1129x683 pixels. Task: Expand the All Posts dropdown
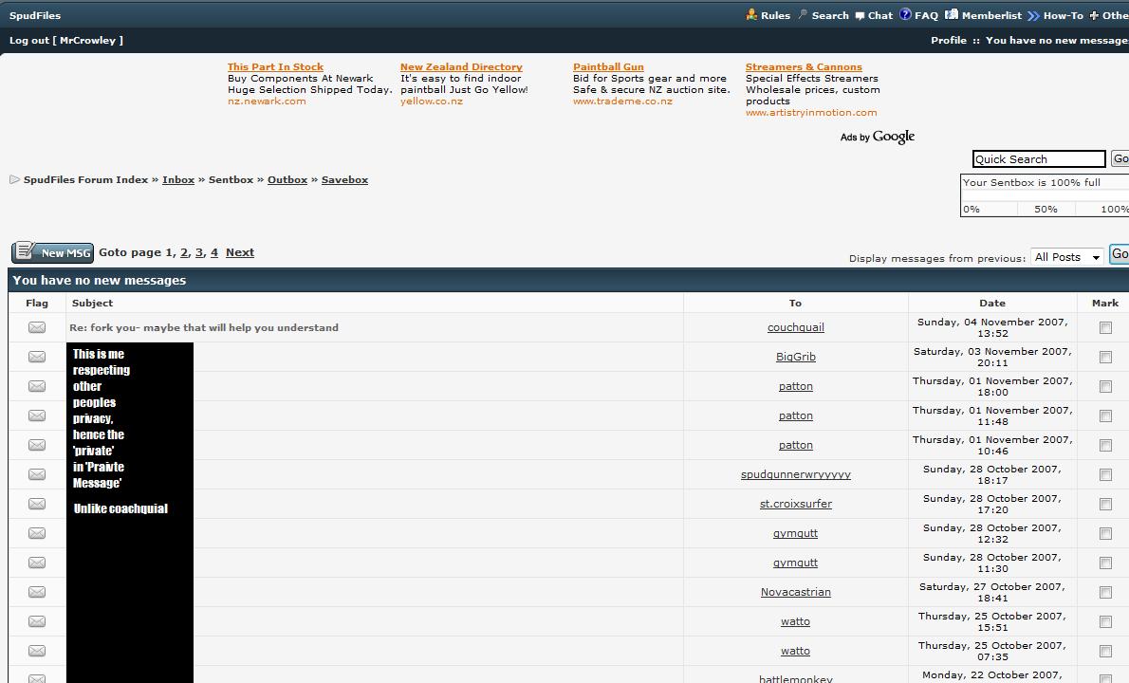[1067, 257]
